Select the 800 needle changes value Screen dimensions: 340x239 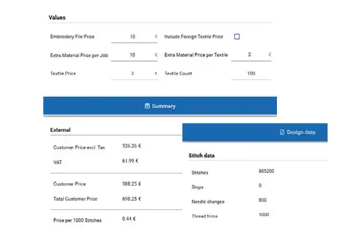pos(262,200)
